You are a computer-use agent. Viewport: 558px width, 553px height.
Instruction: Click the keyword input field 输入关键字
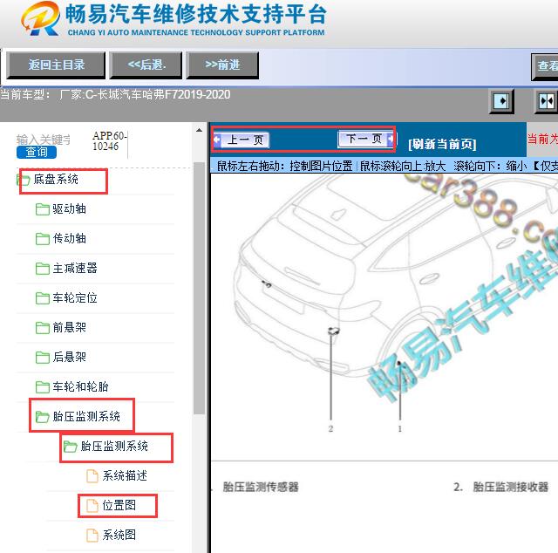pos(44,140)
